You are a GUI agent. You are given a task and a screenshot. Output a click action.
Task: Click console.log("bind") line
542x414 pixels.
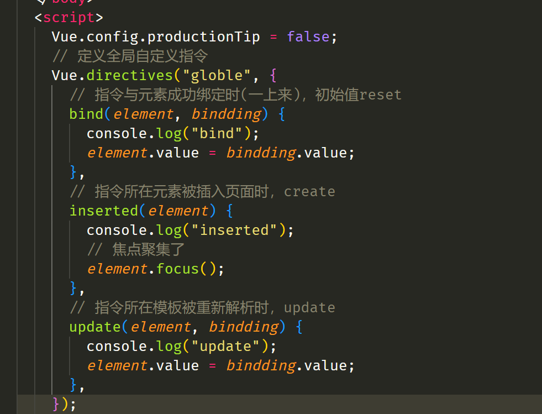pyautogui.click(x=172, y=134)
